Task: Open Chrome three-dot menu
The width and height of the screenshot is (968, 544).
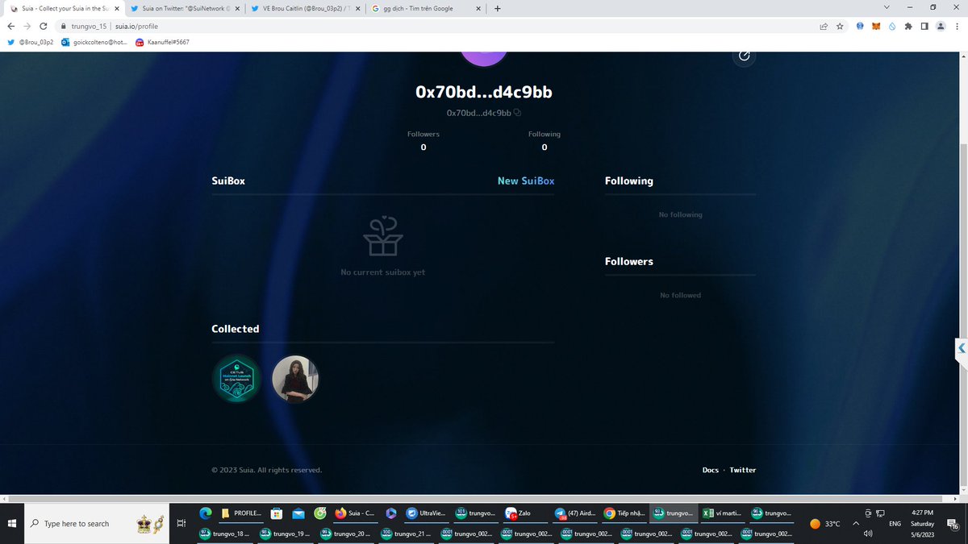Action: [957, 26]
